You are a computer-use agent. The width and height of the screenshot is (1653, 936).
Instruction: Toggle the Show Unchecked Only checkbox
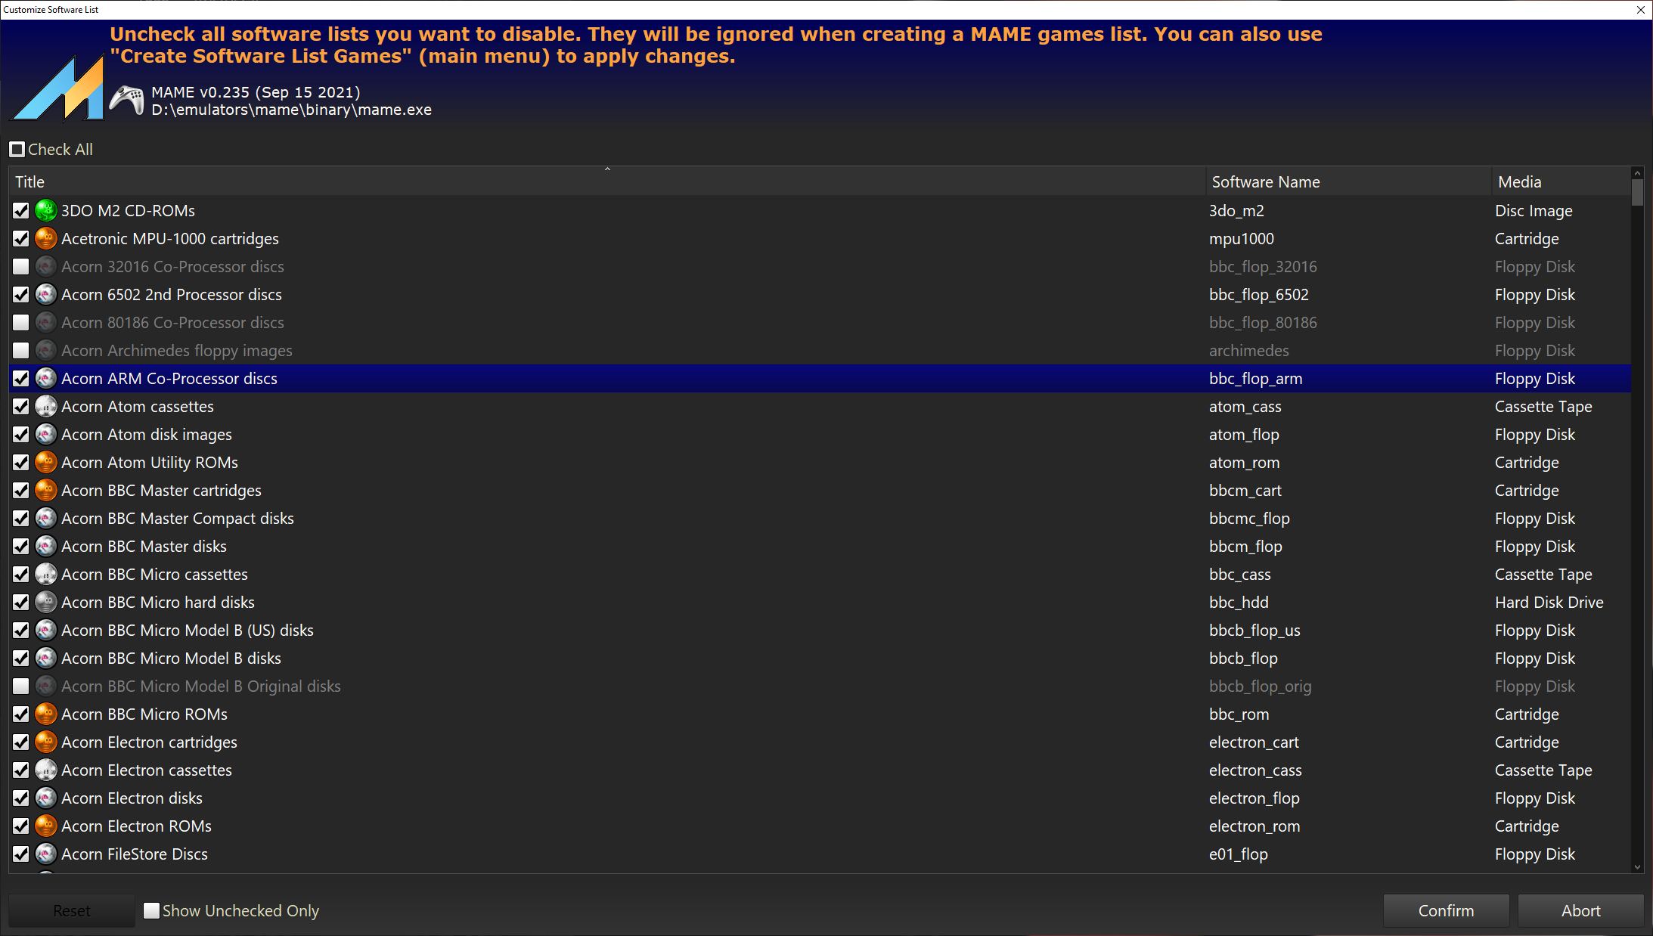tap(152, 910)
